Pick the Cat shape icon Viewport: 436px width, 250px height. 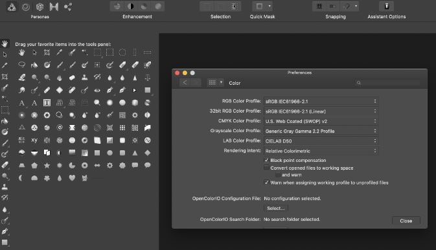click(84, 177)
